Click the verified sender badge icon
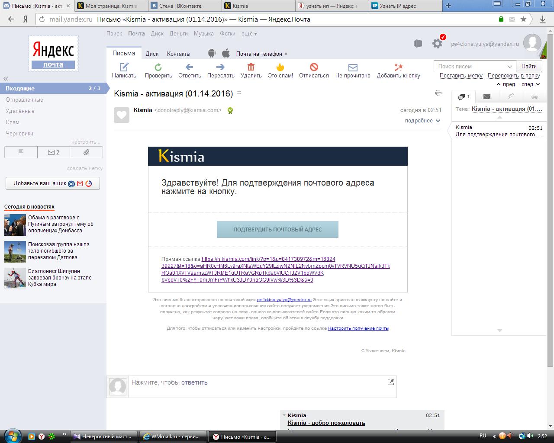Viewport: 554px width, 443px height. [230, 111]
